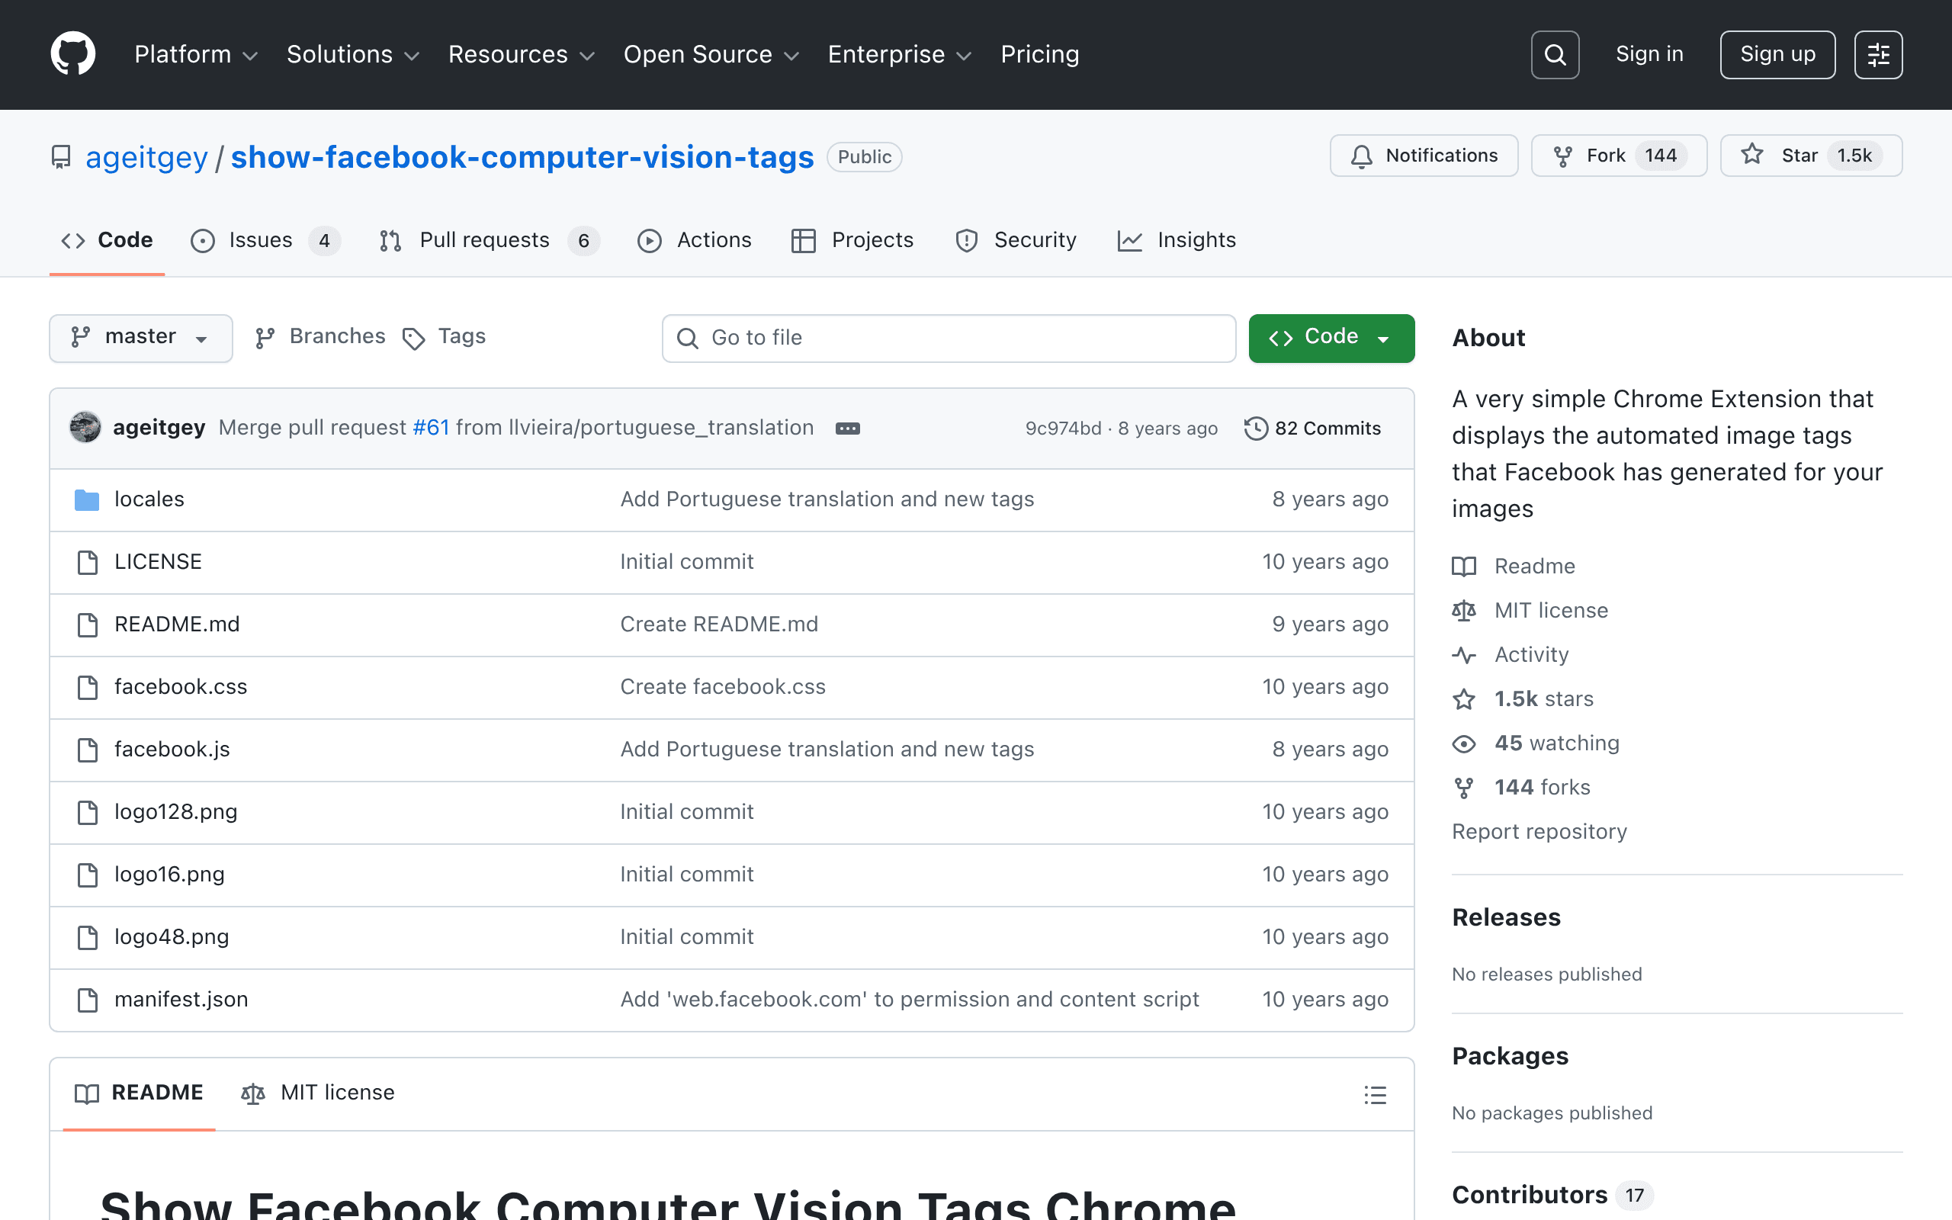Open the README outline list icon
The width and height of the screenshot is (1952, 1220).
pyautogui.click(x=1376, y=1095)
